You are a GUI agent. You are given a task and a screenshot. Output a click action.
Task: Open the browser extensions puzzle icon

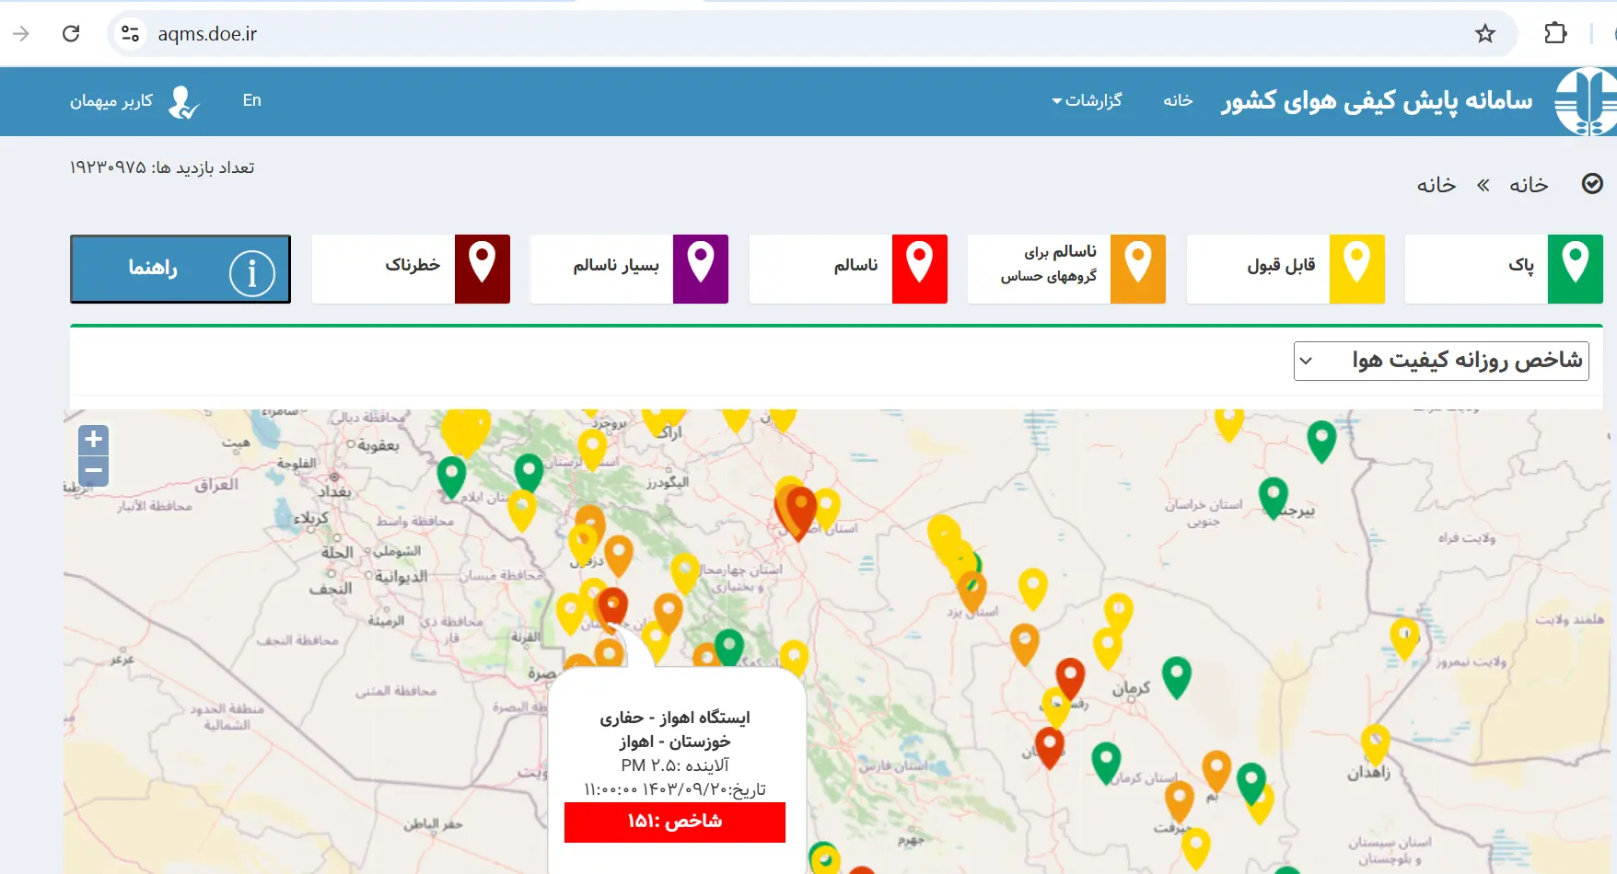[1555, 34]
